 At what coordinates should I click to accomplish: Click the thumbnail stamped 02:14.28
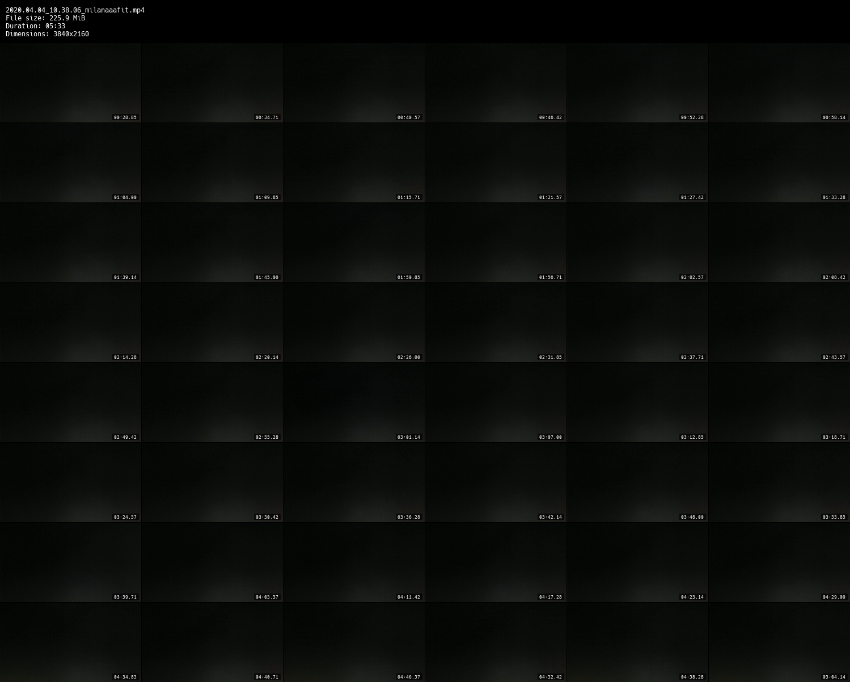click(70, 323)
